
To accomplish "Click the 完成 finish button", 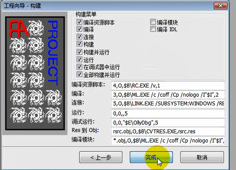I will click(151, 157).
